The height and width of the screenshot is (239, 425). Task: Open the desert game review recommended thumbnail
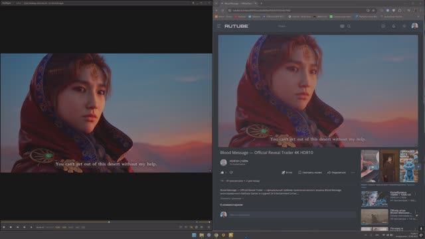click(375, 216)
